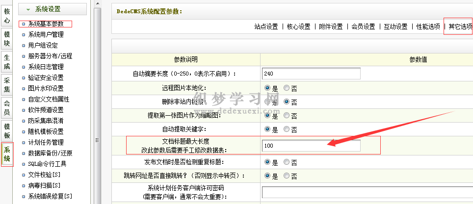The width and height of the screenshot is (473, 204).
Task: Open 附件设置 config tab
Action: [331, 26]
